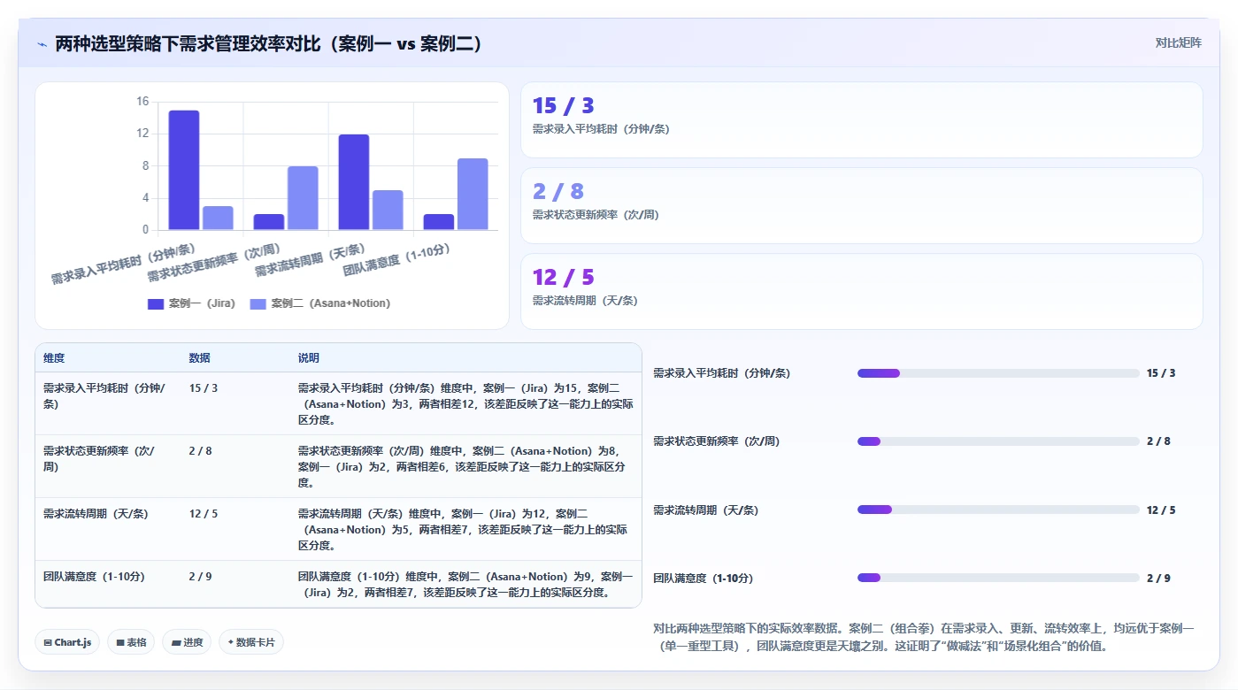Click the panel title 两种选型策略下需求管理效率对比
Screen dimensions: 1238x690
tap(269, 43)
